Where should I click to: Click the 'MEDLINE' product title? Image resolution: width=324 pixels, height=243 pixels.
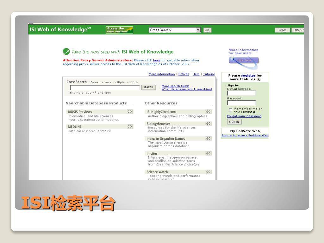pos(75,127)
